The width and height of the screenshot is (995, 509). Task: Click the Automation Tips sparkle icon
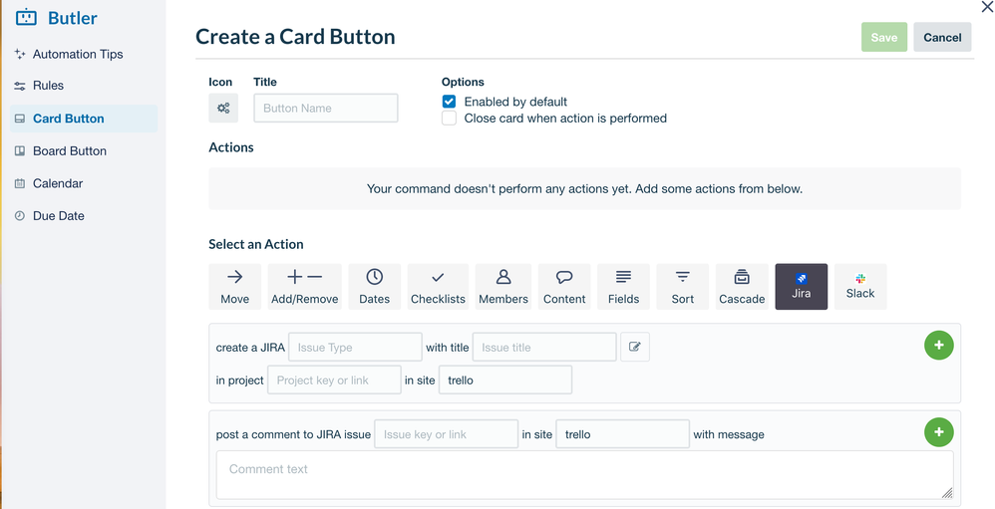point(20,54)
